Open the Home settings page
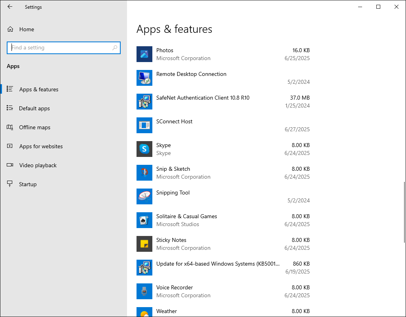This screenshot has height=317, width=406. [x=63, y=29]
